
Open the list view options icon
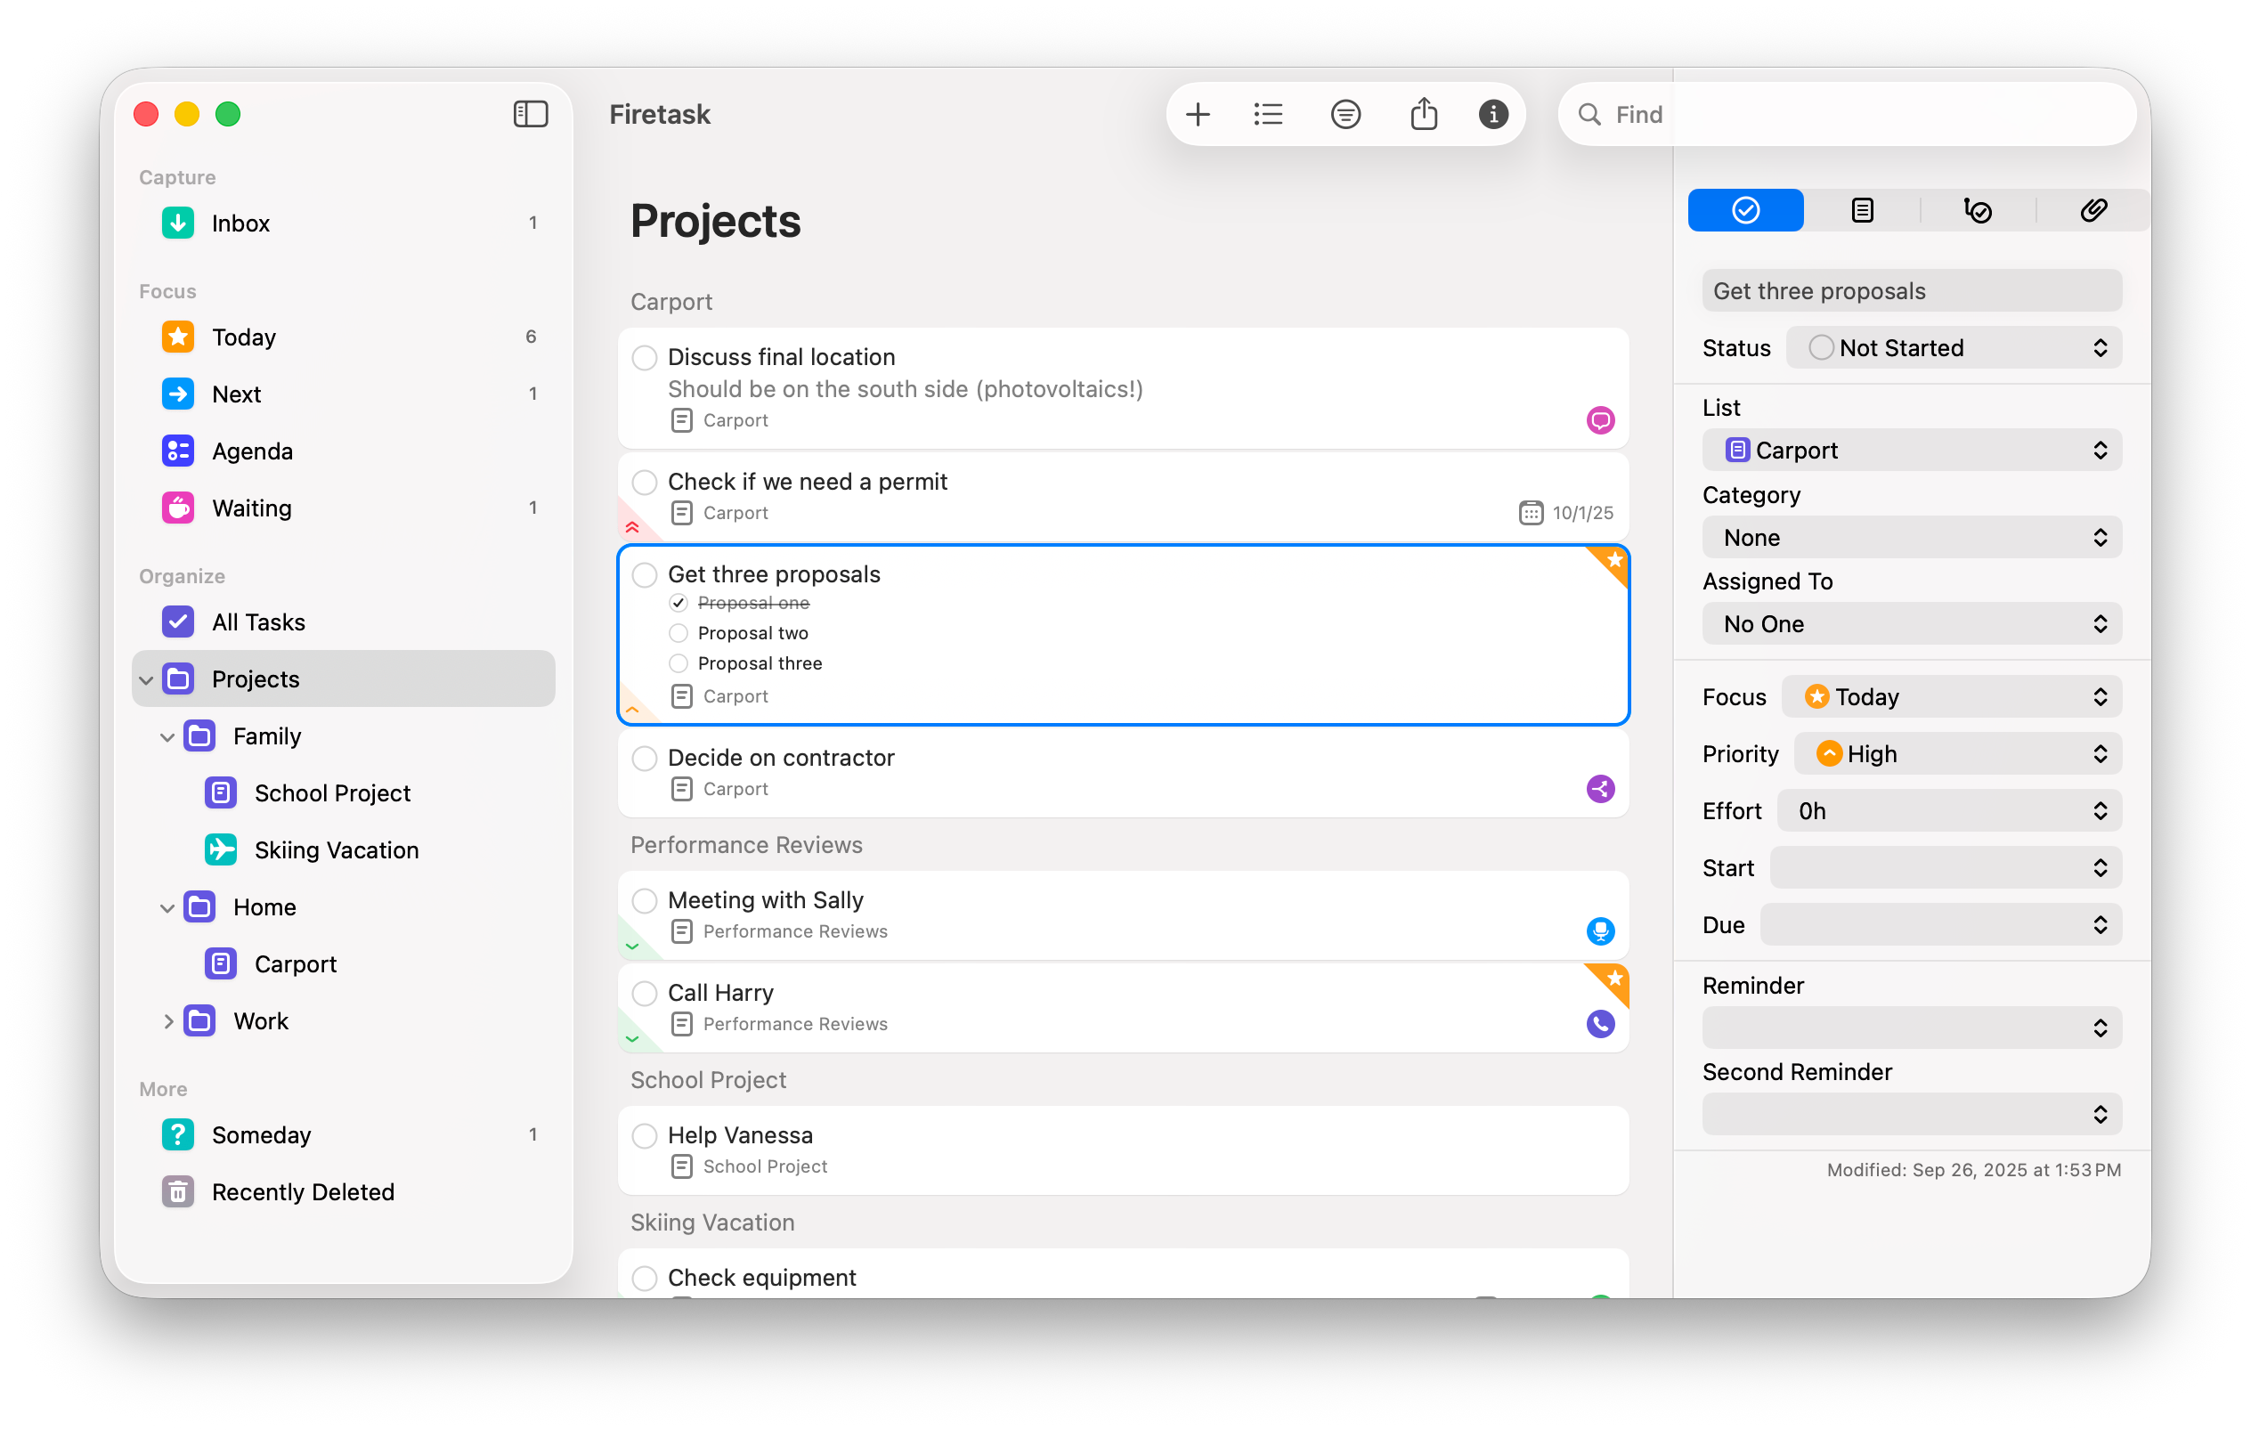click(x=1268, y=115)
